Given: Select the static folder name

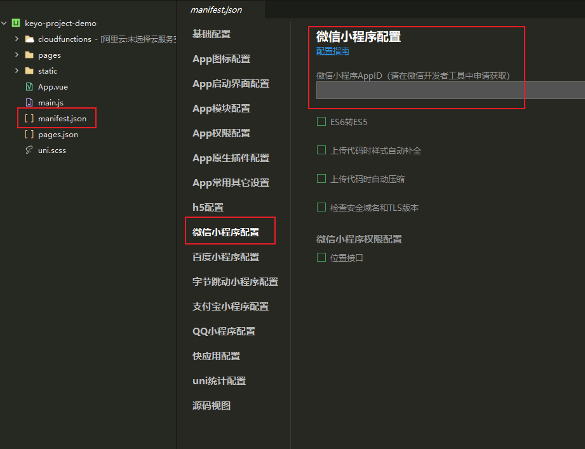Looking at the screenshot, I should point(48,71).
